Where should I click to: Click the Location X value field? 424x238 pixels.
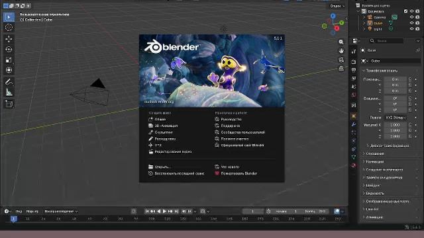[x=395, y=79]
